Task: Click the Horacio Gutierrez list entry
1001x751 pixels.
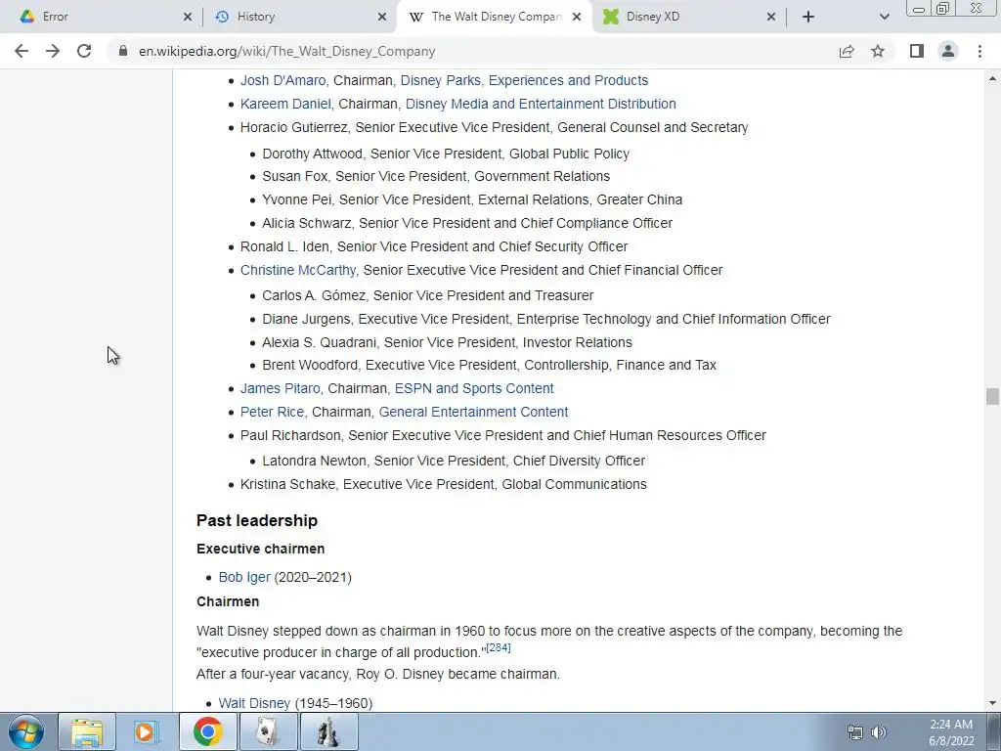Action: click(x=494, y=127)
